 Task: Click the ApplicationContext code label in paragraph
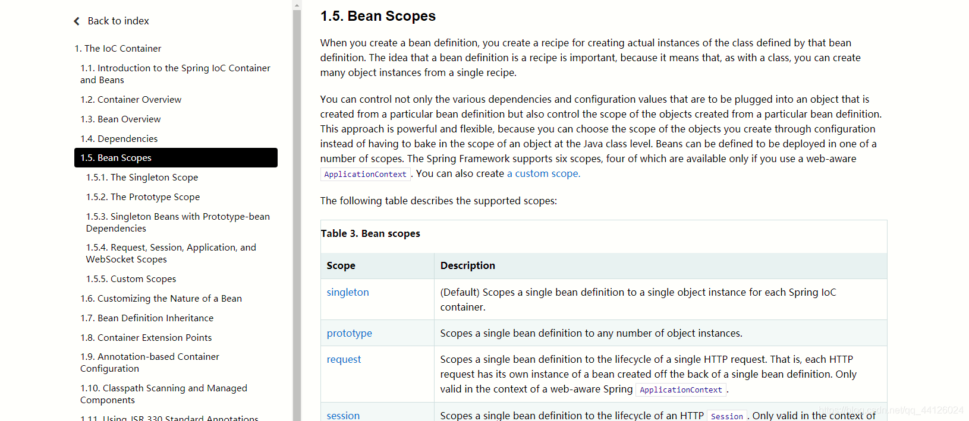366,174
